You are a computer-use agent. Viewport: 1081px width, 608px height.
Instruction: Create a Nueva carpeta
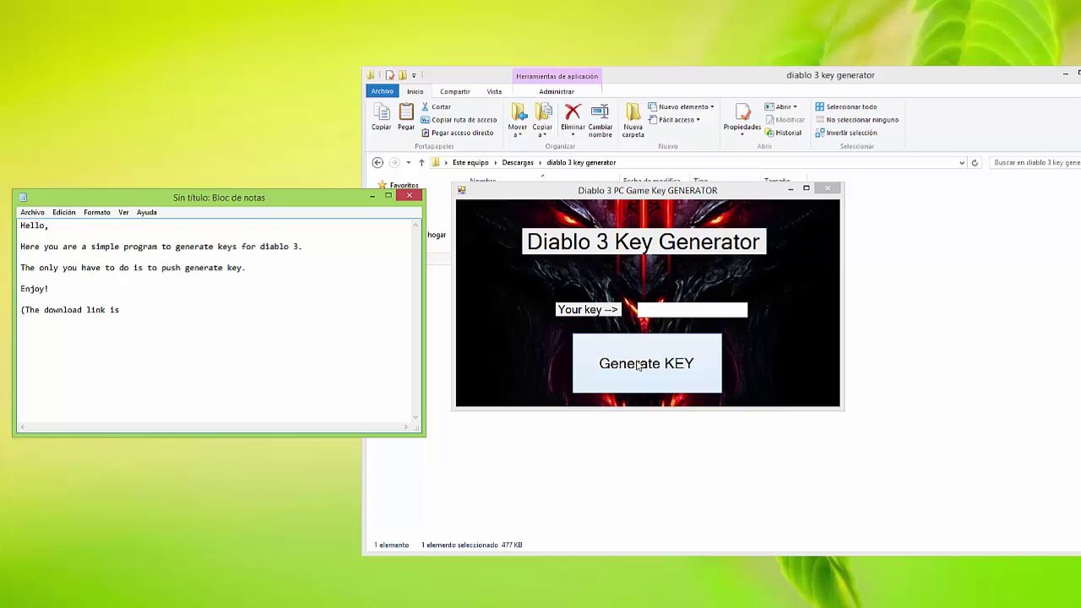633,121
